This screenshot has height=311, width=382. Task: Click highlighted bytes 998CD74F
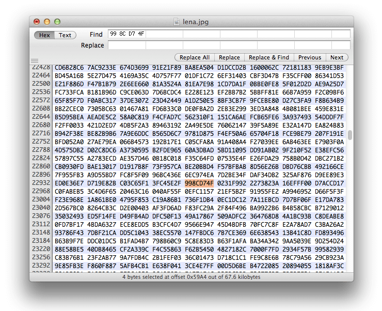(x=199, y=183)
